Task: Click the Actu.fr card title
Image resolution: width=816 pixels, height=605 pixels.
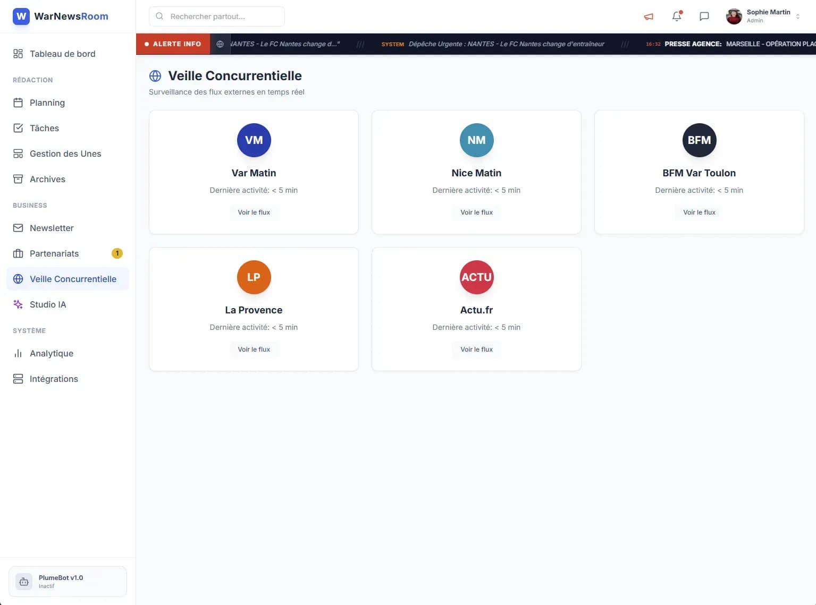Action: coord(476,310)
